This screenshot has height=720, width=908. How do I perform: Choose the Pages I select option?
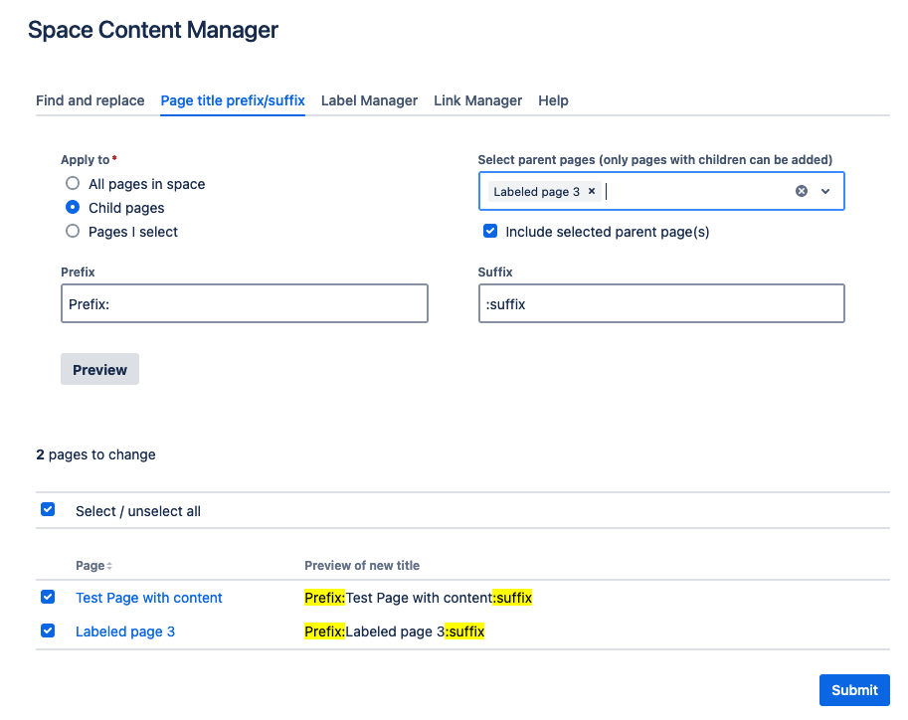tap(73, 232)
